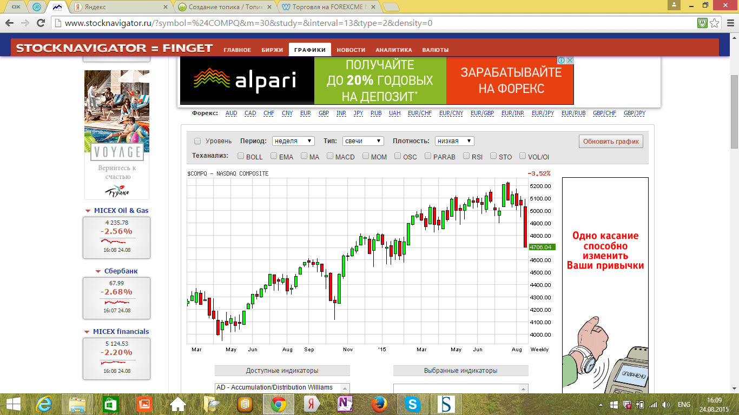Open the AUD forex link

coord(231,113)
